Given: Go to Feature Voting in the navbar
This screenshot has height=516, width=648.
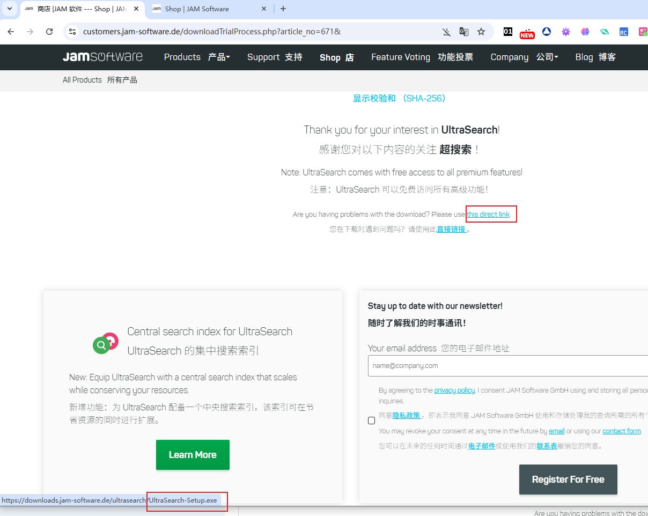Looking at the screenshot, I should 422,57.
